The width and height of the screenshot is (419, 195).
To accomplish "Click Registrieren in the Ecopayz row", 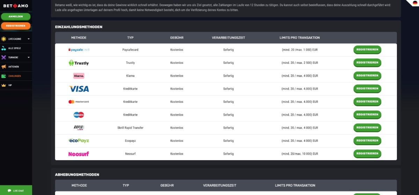I will [x=367, y=141].
